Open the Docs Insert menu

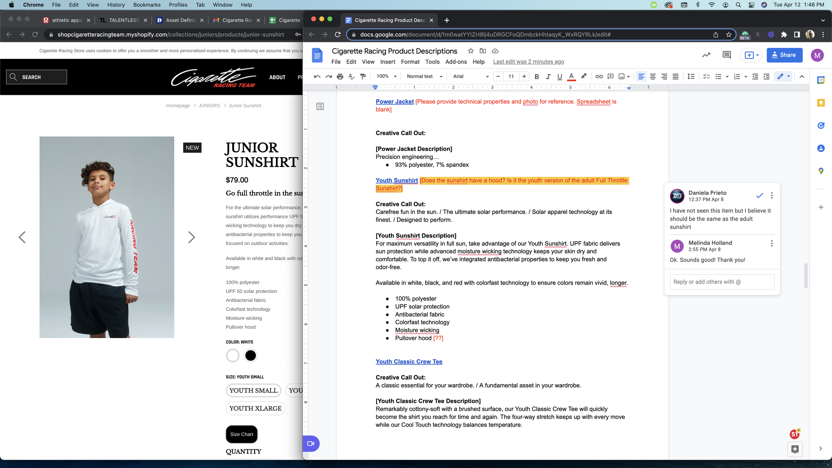(388, 62)
